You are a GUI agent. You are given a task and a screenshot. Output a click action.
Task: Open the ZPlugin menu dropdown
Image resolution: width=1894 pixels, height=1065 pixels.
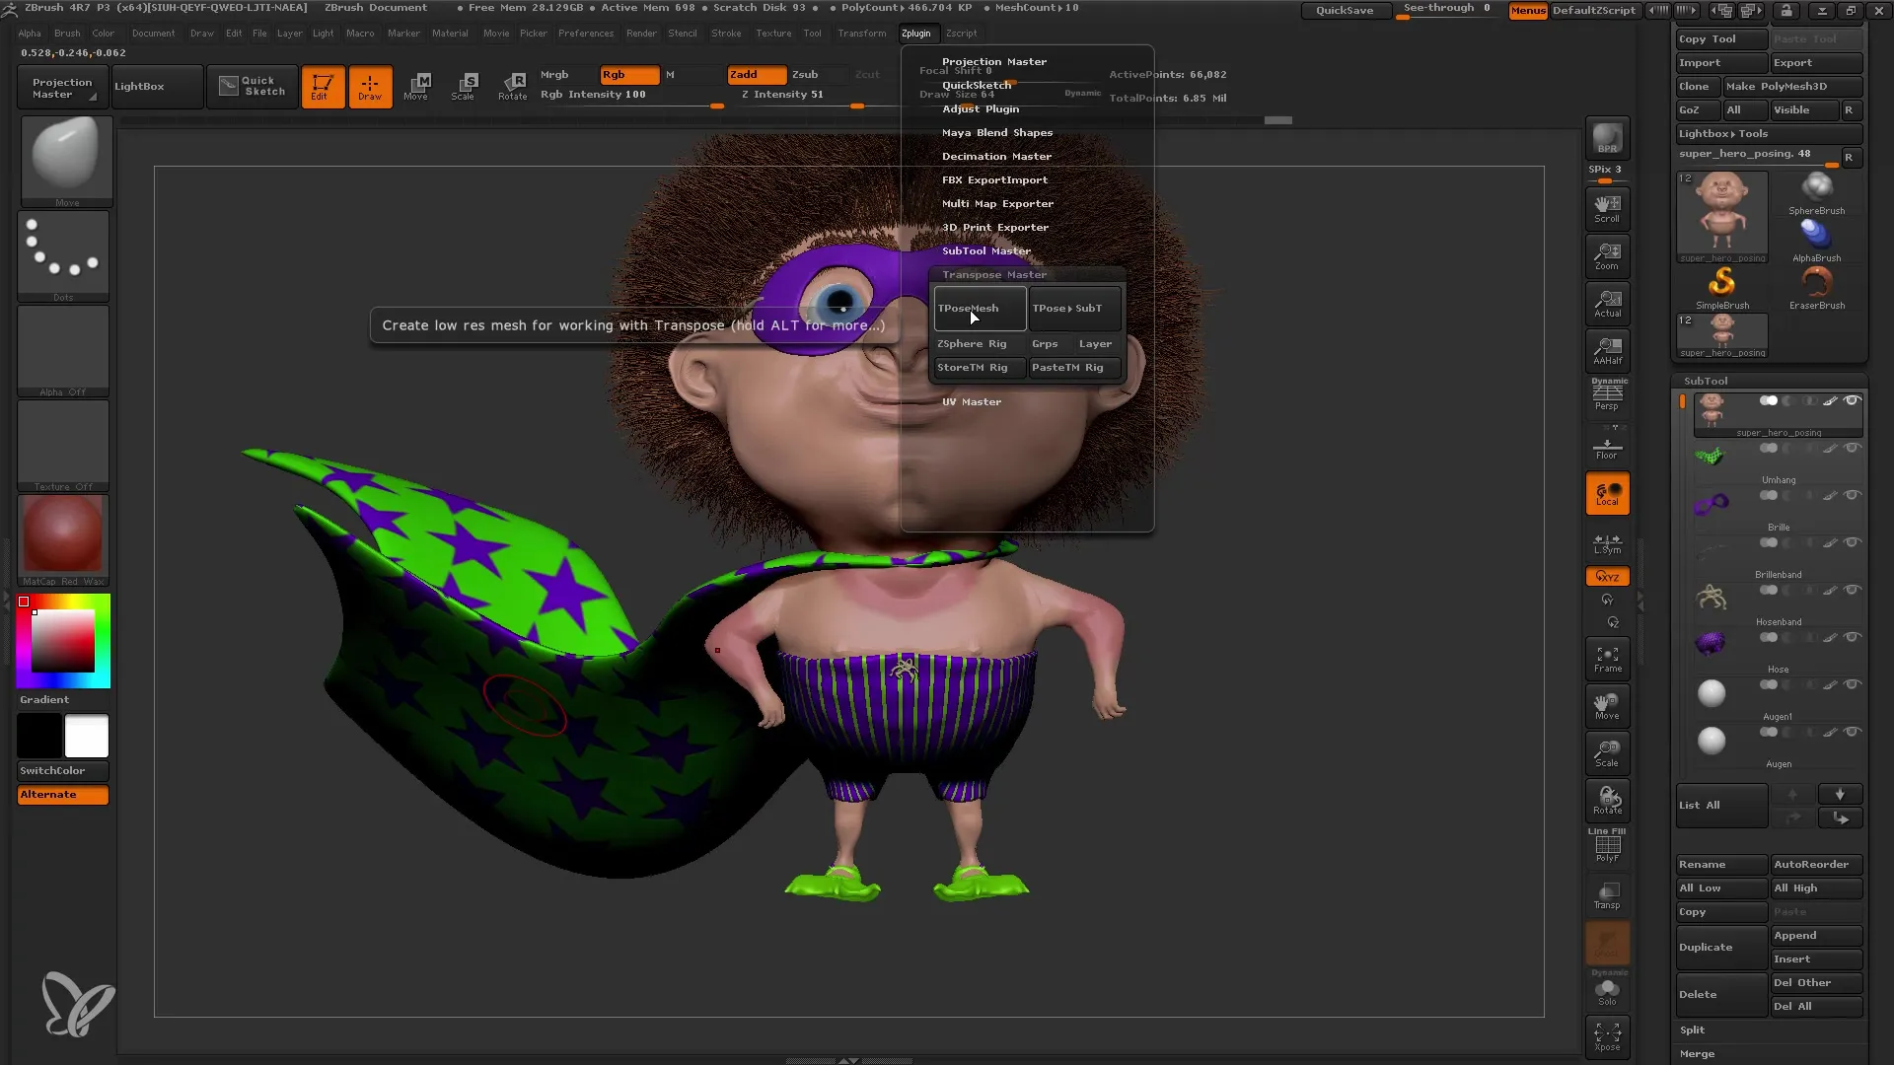pyautogui.click(x=914, y=33)
